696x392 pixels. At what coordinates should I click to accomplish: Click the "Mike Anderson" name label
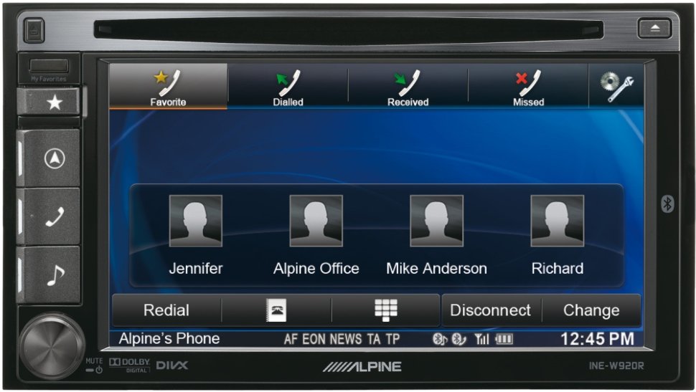[436, 268]
